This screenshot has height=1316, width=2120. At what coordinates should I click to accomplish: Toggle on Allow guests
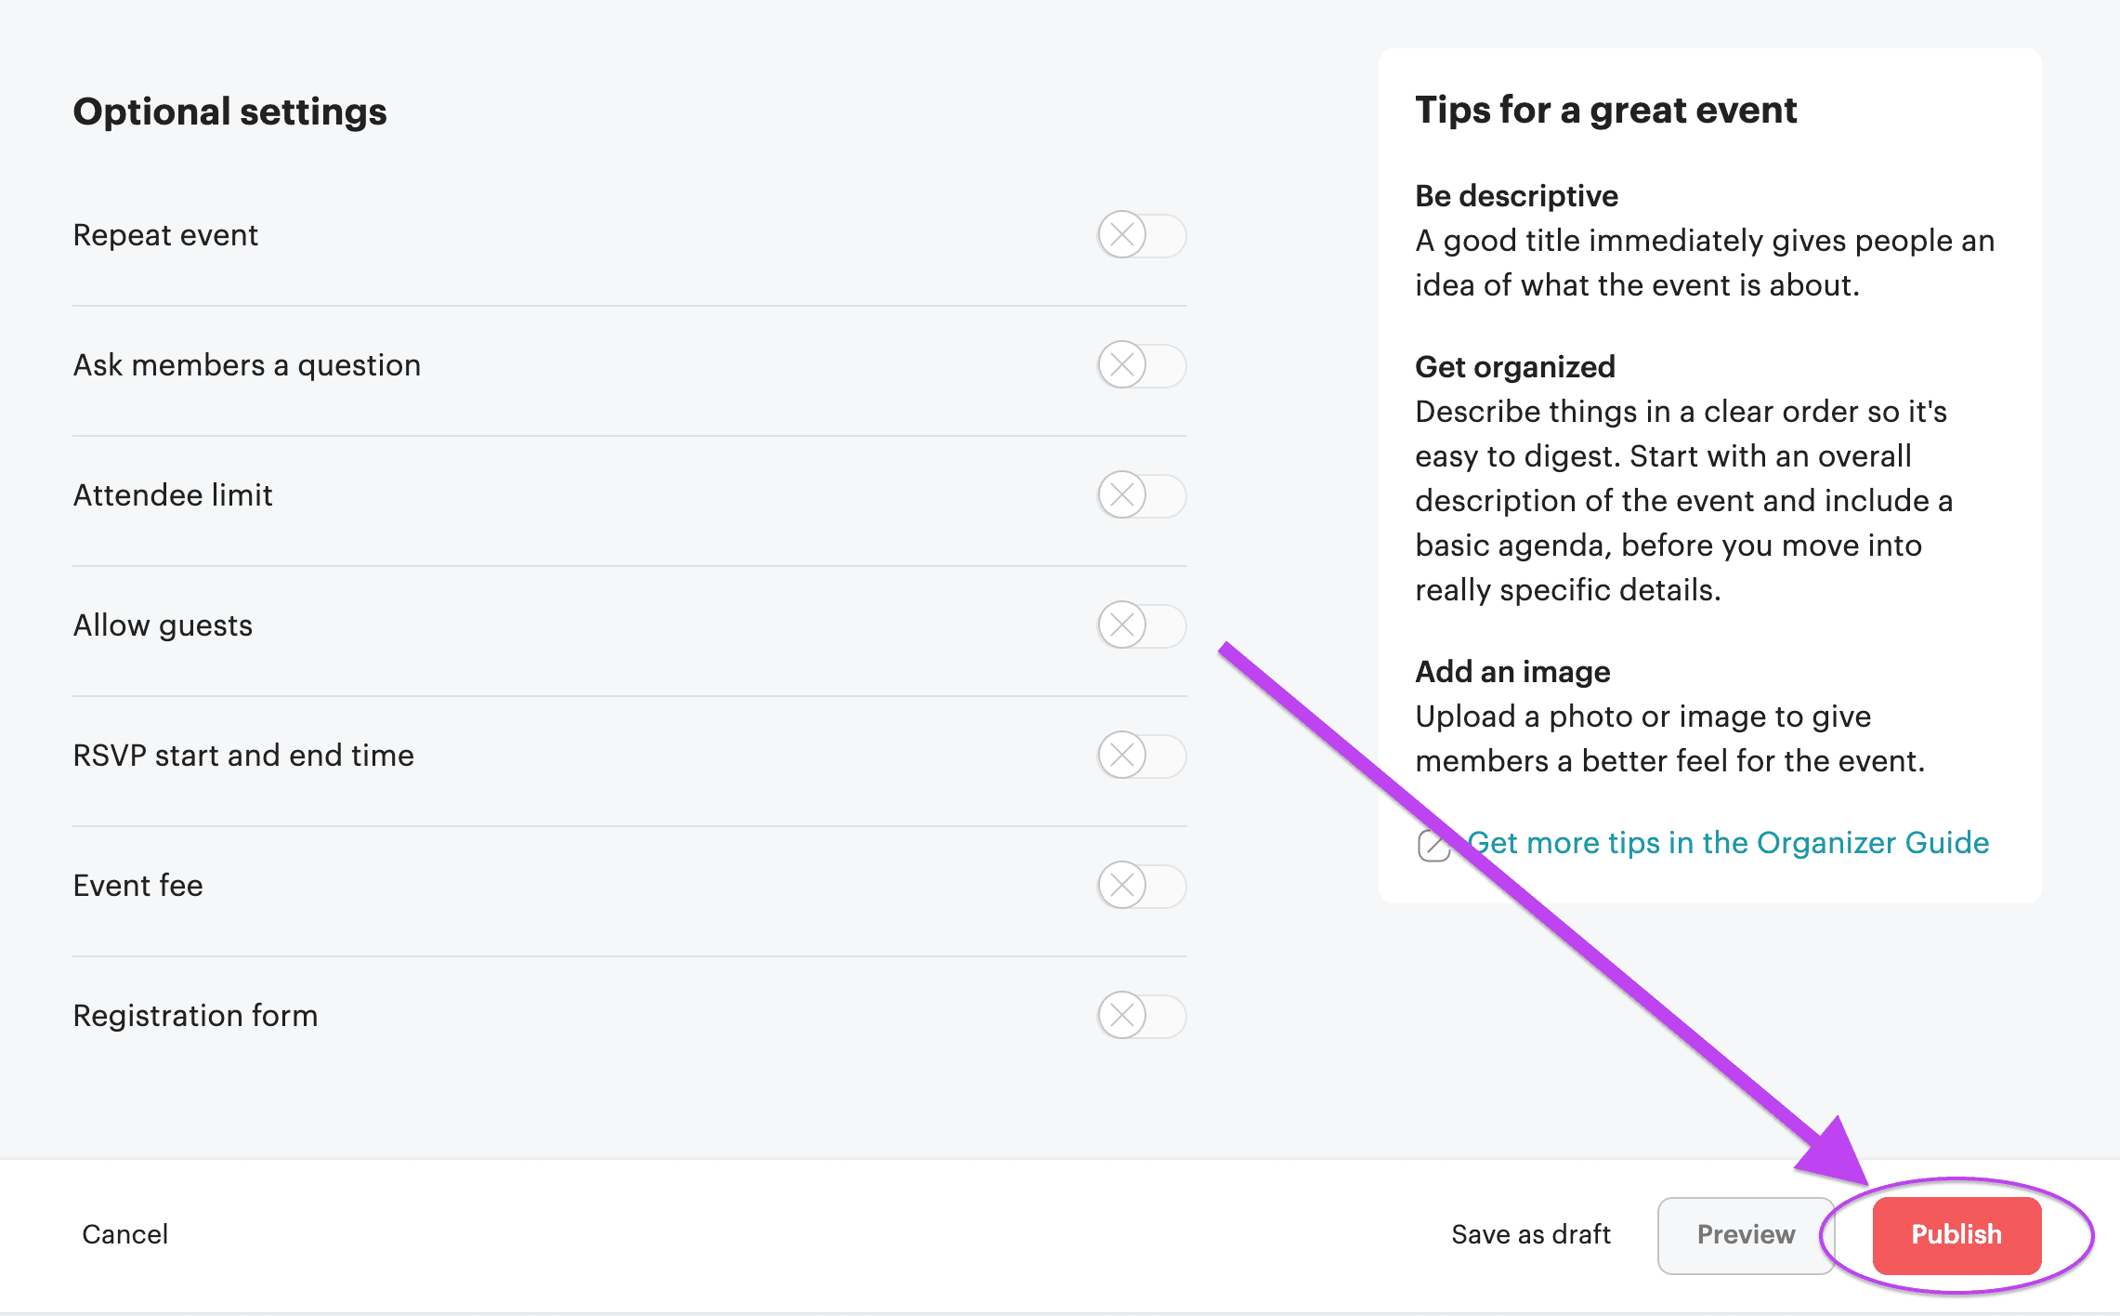1141,626
